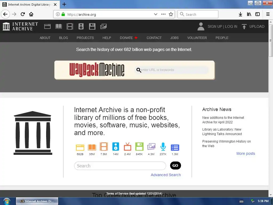Bookmark this page with star icon
This screenshot has width=273, height=205.
(x=171, y=14)
